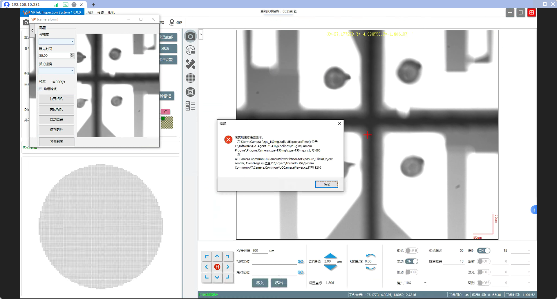Click the 设置坐标 -1.806 input field

(x=333, y=283)
